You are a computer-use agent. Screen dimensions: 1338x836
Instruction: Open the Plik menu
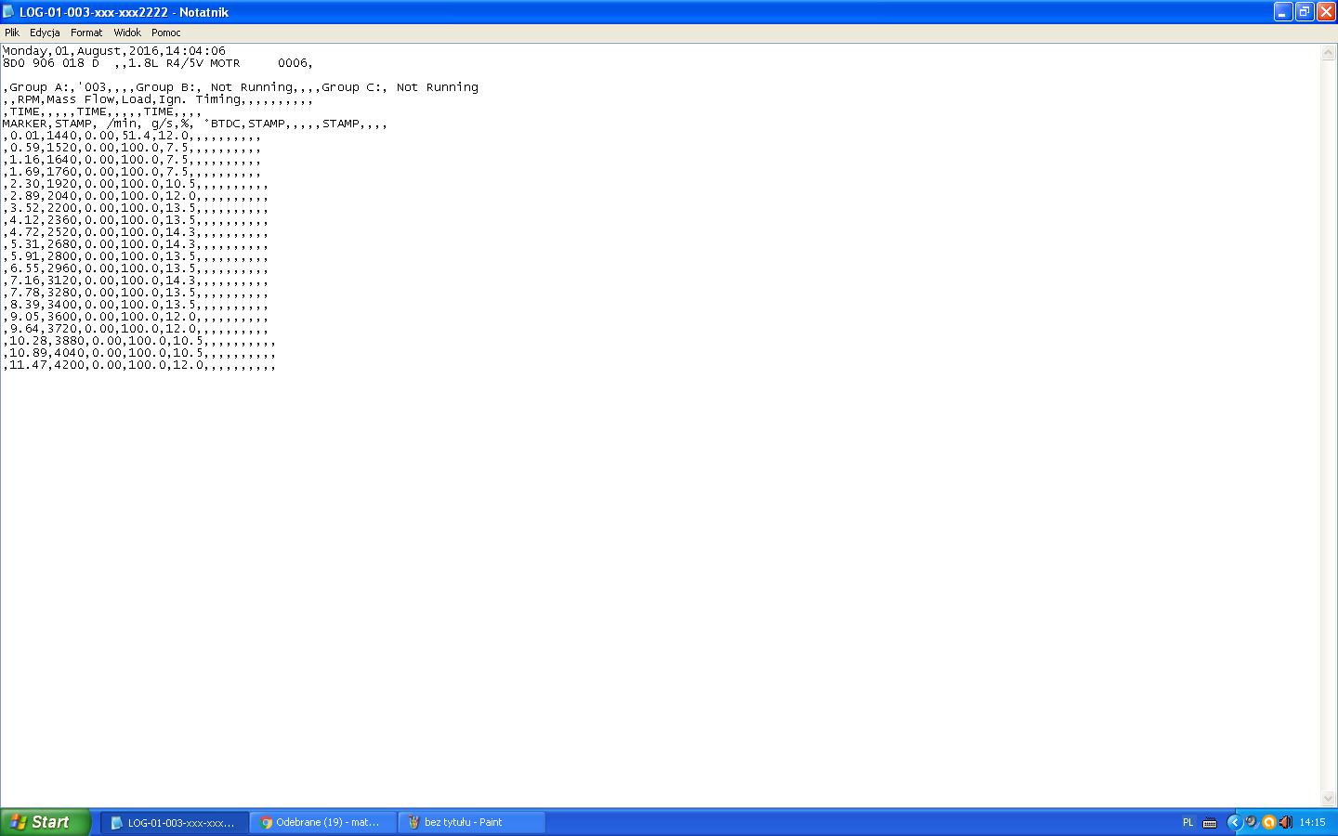(12, 33)
